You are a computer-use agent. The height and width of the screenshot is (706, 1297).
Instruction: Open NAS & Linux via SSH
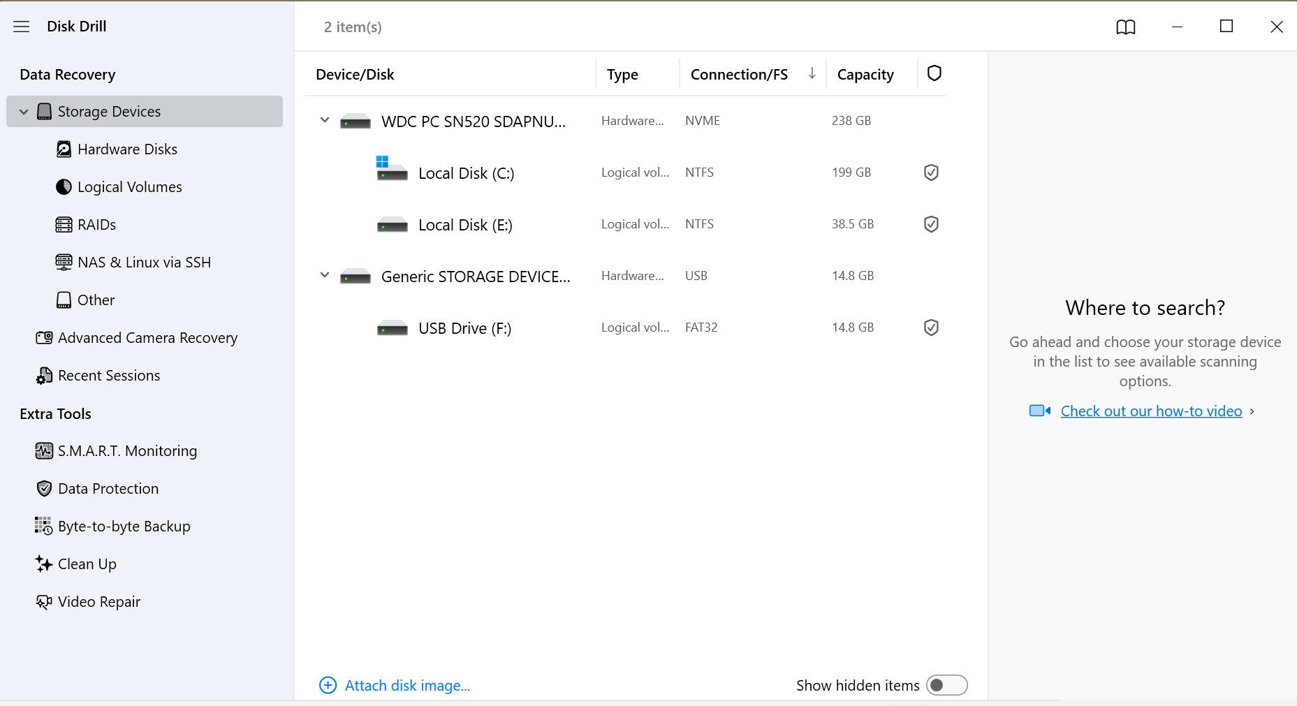point(145,263)
